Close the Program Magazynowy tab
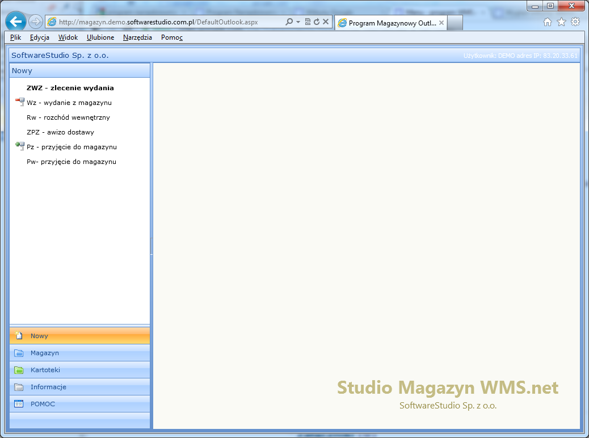 click(x=441, y=23)
